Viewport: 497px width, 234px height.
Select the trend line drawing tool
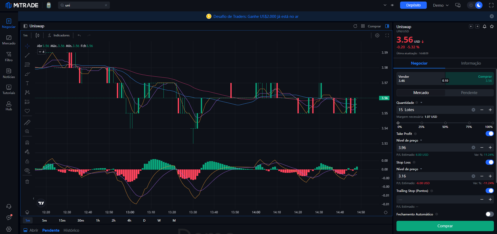pyautogui.click(x=27, y=55)
